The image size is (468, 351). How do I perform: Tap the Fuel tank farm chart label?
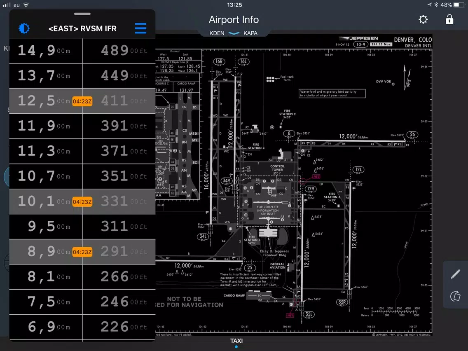(287, 78)
